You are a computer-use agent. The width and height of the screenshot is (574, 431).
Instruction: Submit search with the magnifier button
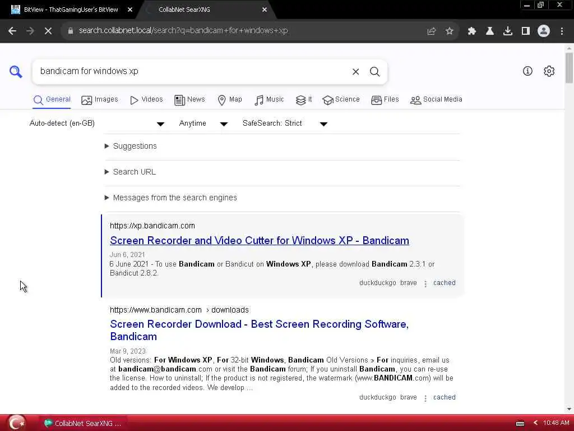coord(374,72)
